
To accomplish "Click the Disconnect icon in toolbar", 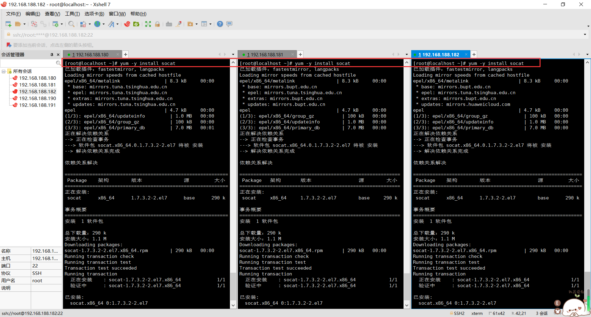I will pyautogui.click(x=34, y=24).
